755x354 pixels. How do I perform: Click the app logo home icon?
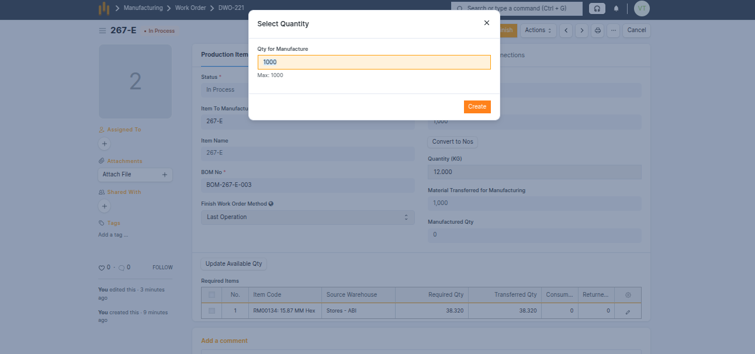(103, 8)
